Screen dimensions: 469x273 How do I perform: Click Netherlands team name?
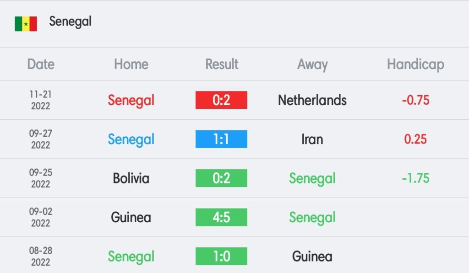(312, 100)
